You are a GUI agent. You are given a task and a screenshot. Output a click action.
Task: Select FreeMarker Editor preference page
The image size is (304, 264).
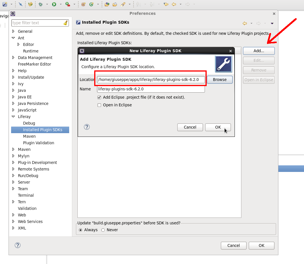(34, 64)
